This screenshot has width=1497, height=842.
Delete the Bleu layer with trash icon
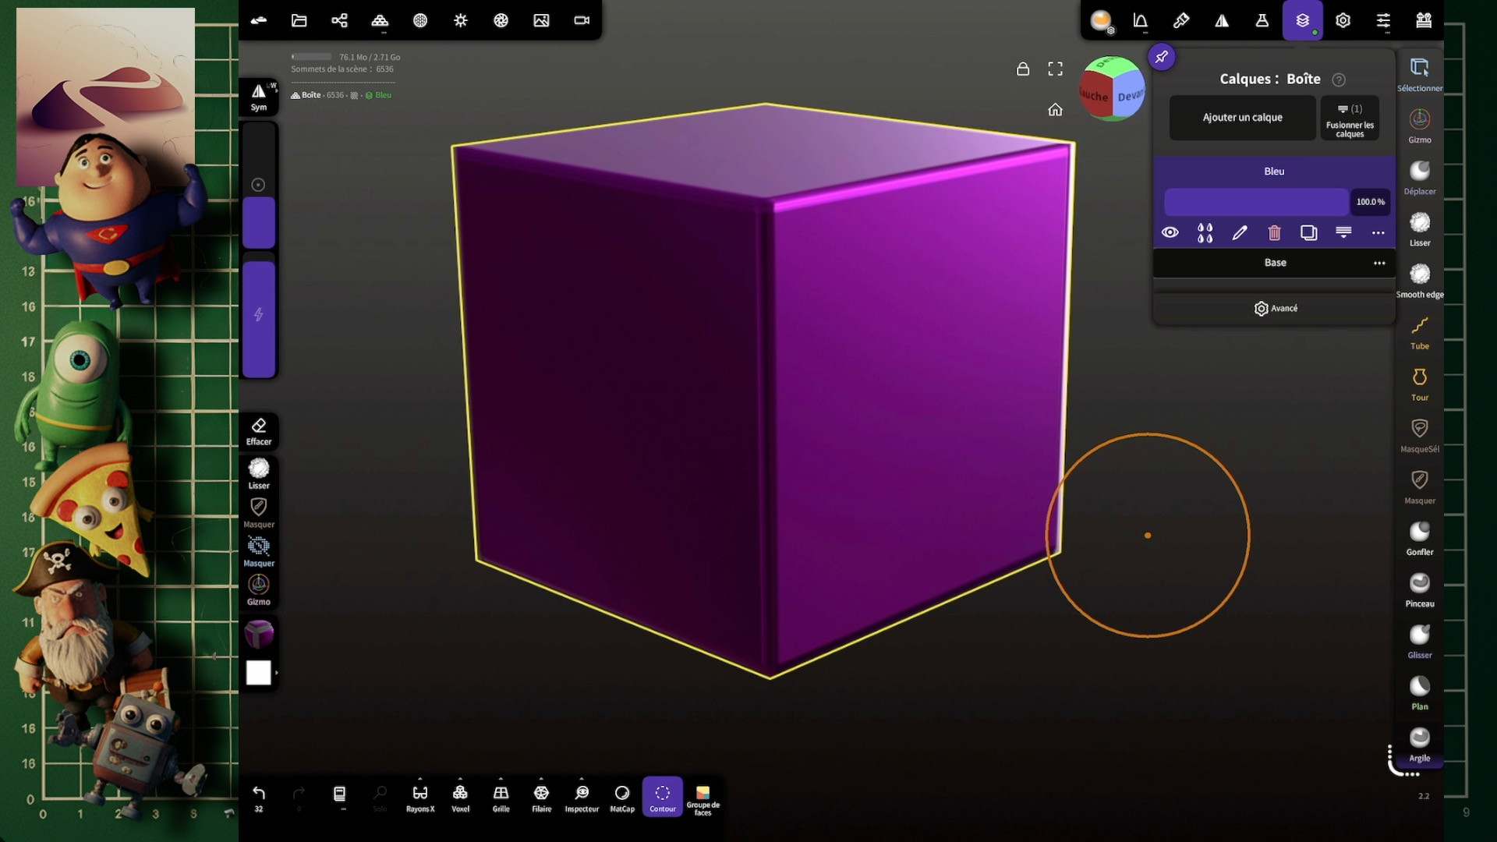tap(1274, 232)
